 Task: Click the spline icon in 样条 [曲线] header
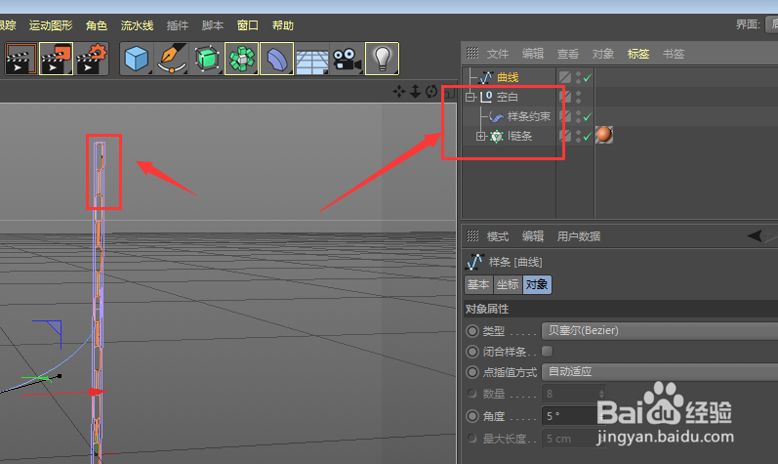tap(475, 262)
